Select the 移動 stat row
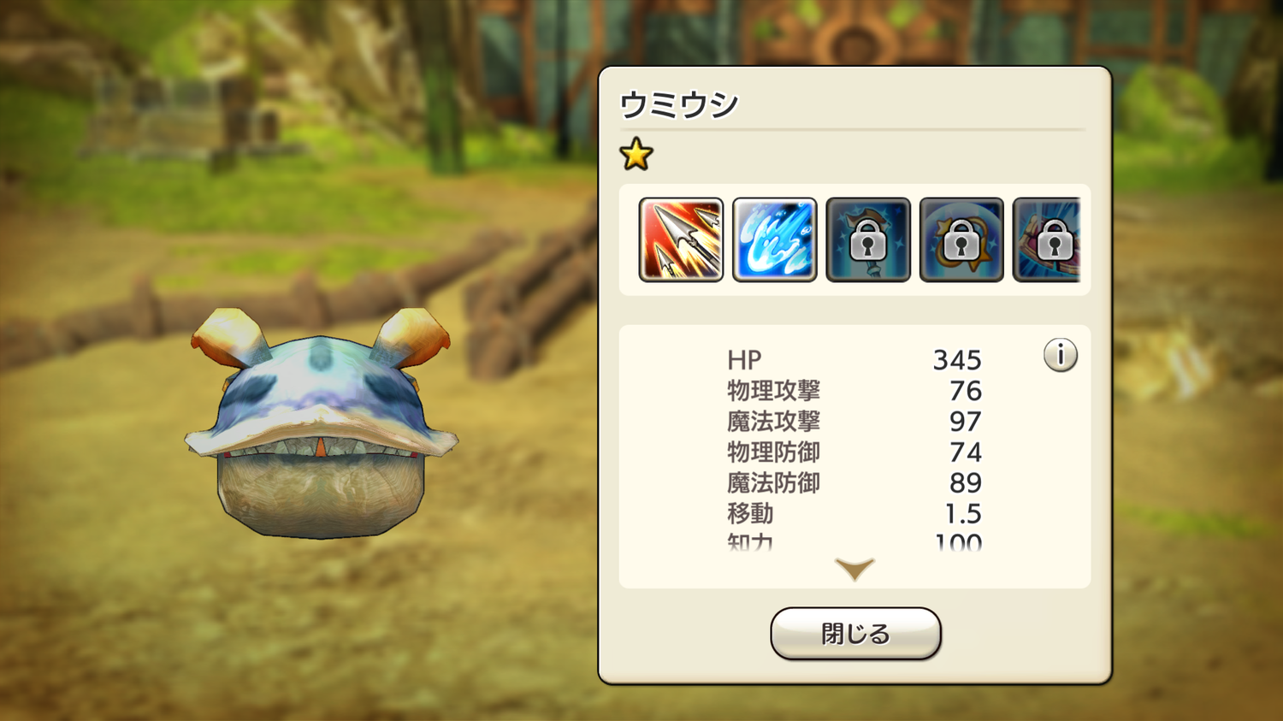 point(854,514)
